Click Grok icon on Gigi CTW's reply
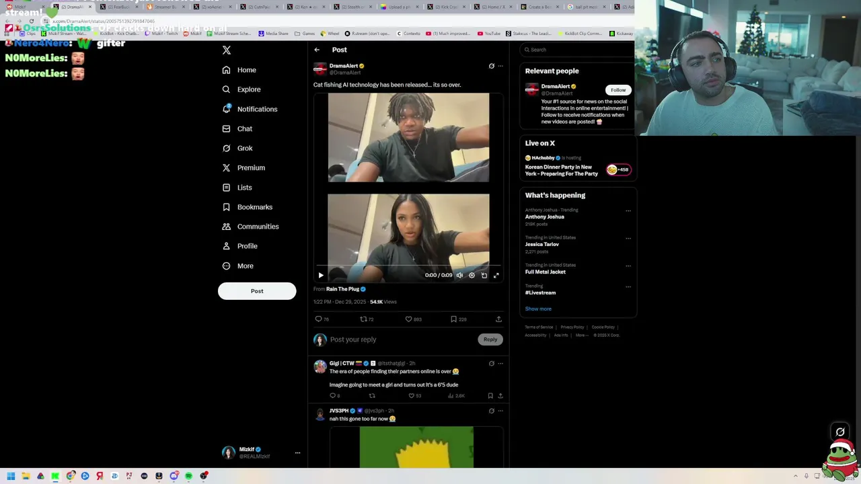This screenshot has height=484, width=861. pos(491,364)
